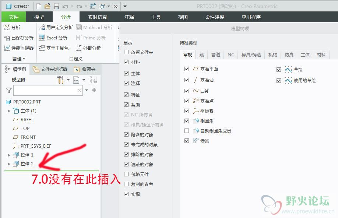Launch the 性能监视器 performance monitor

[19, 48]
